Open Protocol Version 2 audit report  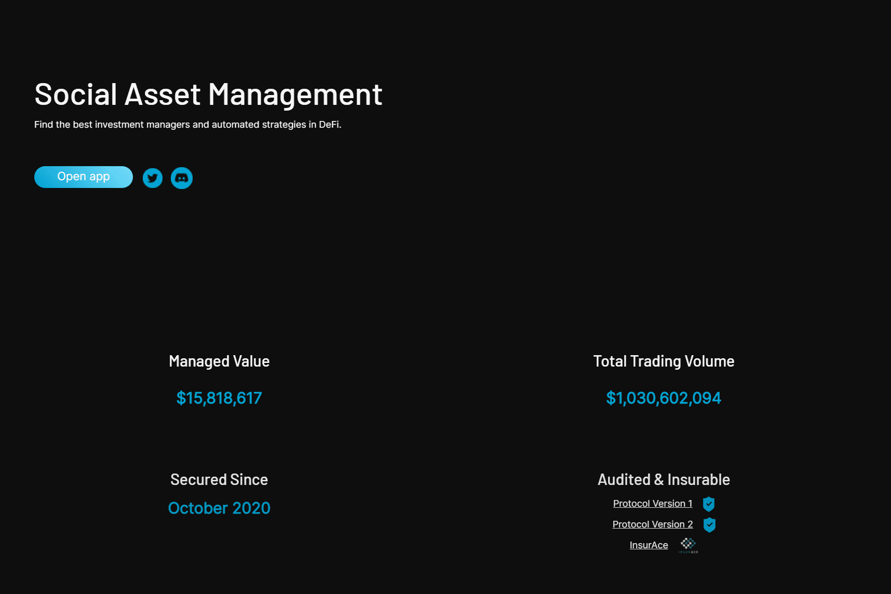coord(652,524)
